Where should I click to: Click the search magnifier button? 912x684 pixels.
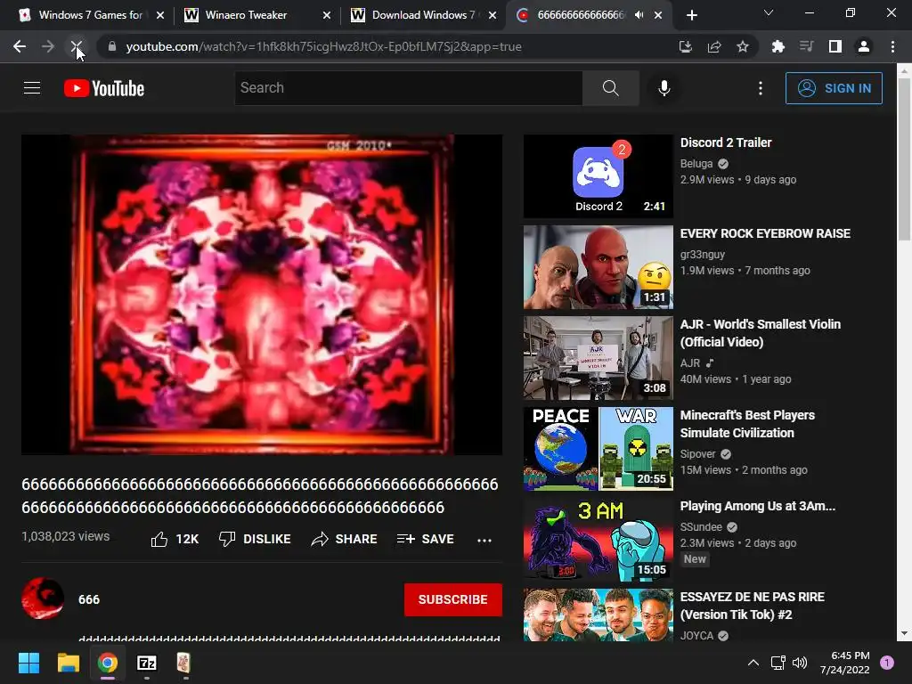coord(611,88)
